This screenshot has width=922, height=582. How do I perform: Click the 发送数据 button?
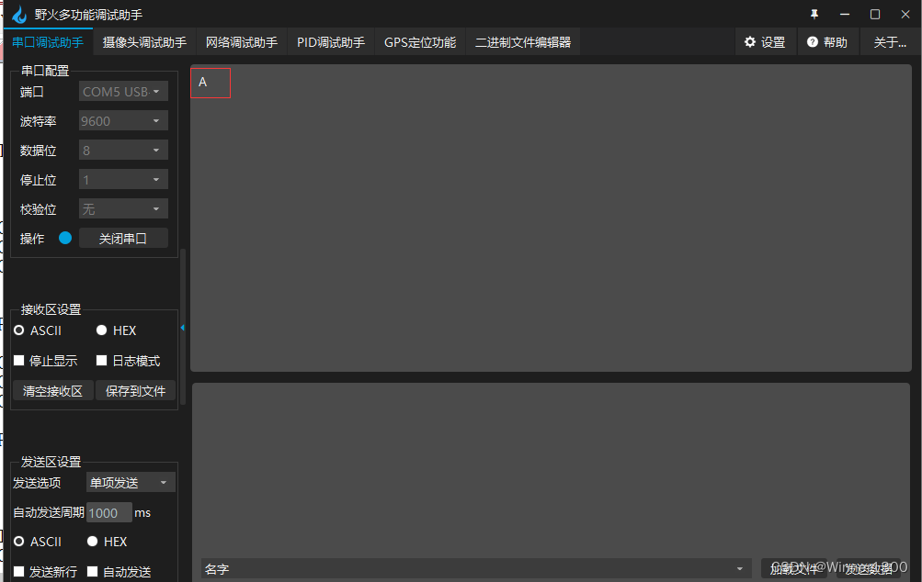(x=869, y=568)
